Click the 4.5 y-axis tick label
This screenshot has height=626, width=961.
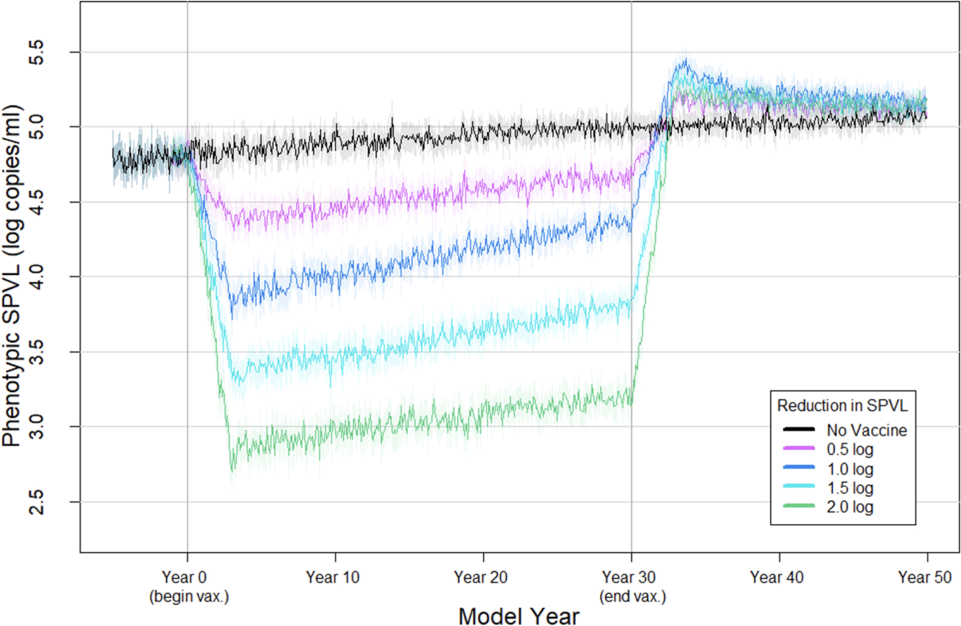tap(36, 202)
